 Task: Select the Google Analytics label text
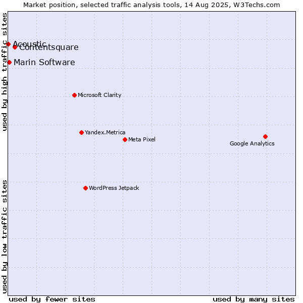tap(252, 143)
